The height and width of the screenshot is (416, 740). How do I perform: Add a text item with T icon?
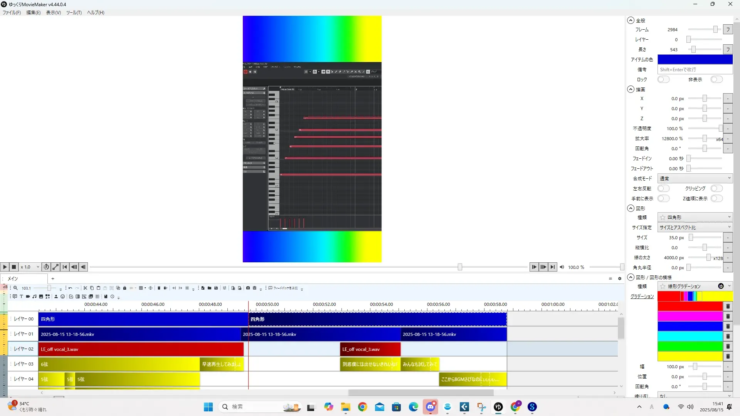21,296
